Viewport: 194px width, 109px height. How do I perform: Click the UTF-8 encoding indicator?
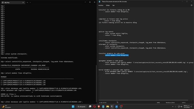click(183, 103)
